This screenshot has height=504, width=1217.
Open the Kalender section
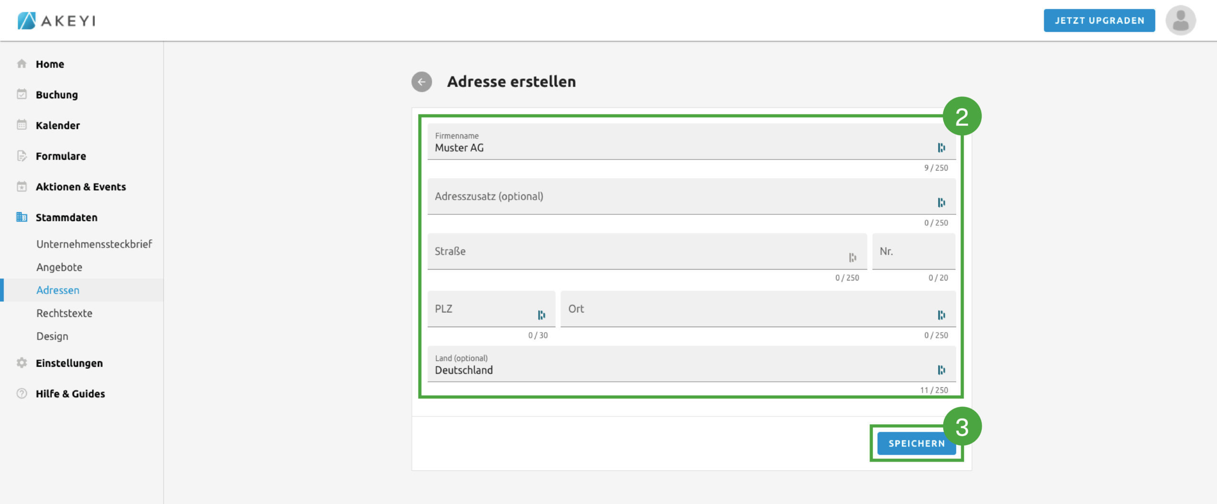(58, 125)
